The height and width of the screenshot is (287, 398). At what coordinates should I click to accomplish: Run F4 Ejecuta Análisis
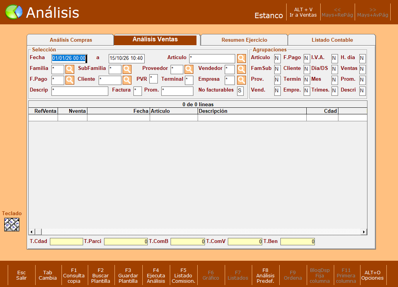(156, 275)
